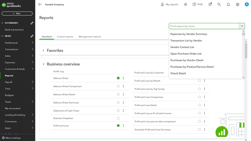Open more options for Profit and Loss by Month
Viewport: 251px width, 141px height.
click(x=204, y=81)
